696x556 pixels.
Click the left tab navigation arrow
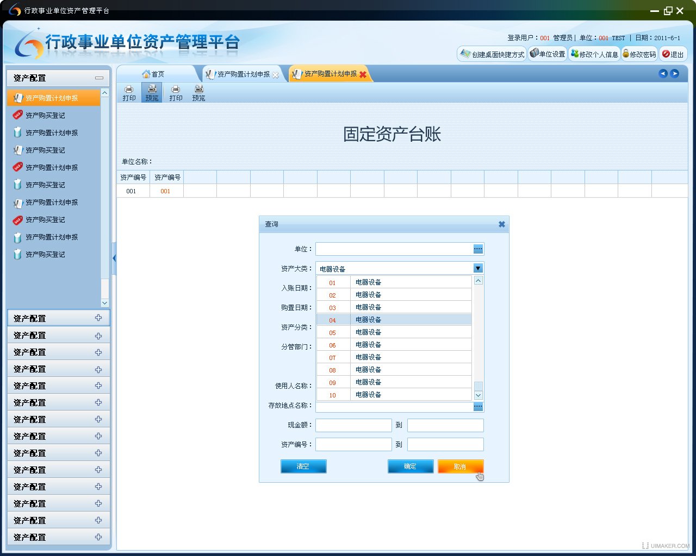tap(663, 73)
